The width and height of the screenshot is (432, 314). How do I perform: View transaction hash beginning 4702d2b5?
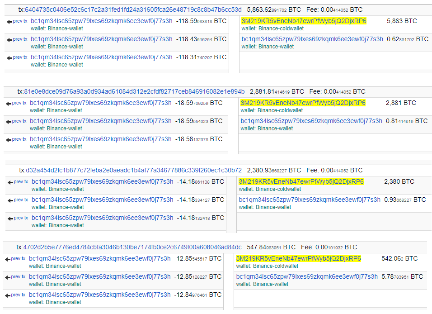coord(132,247)
